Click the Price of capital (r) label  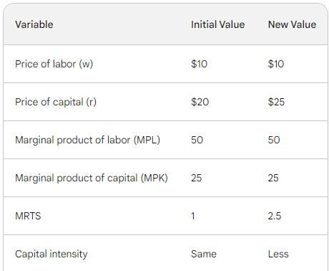point(56,102)
